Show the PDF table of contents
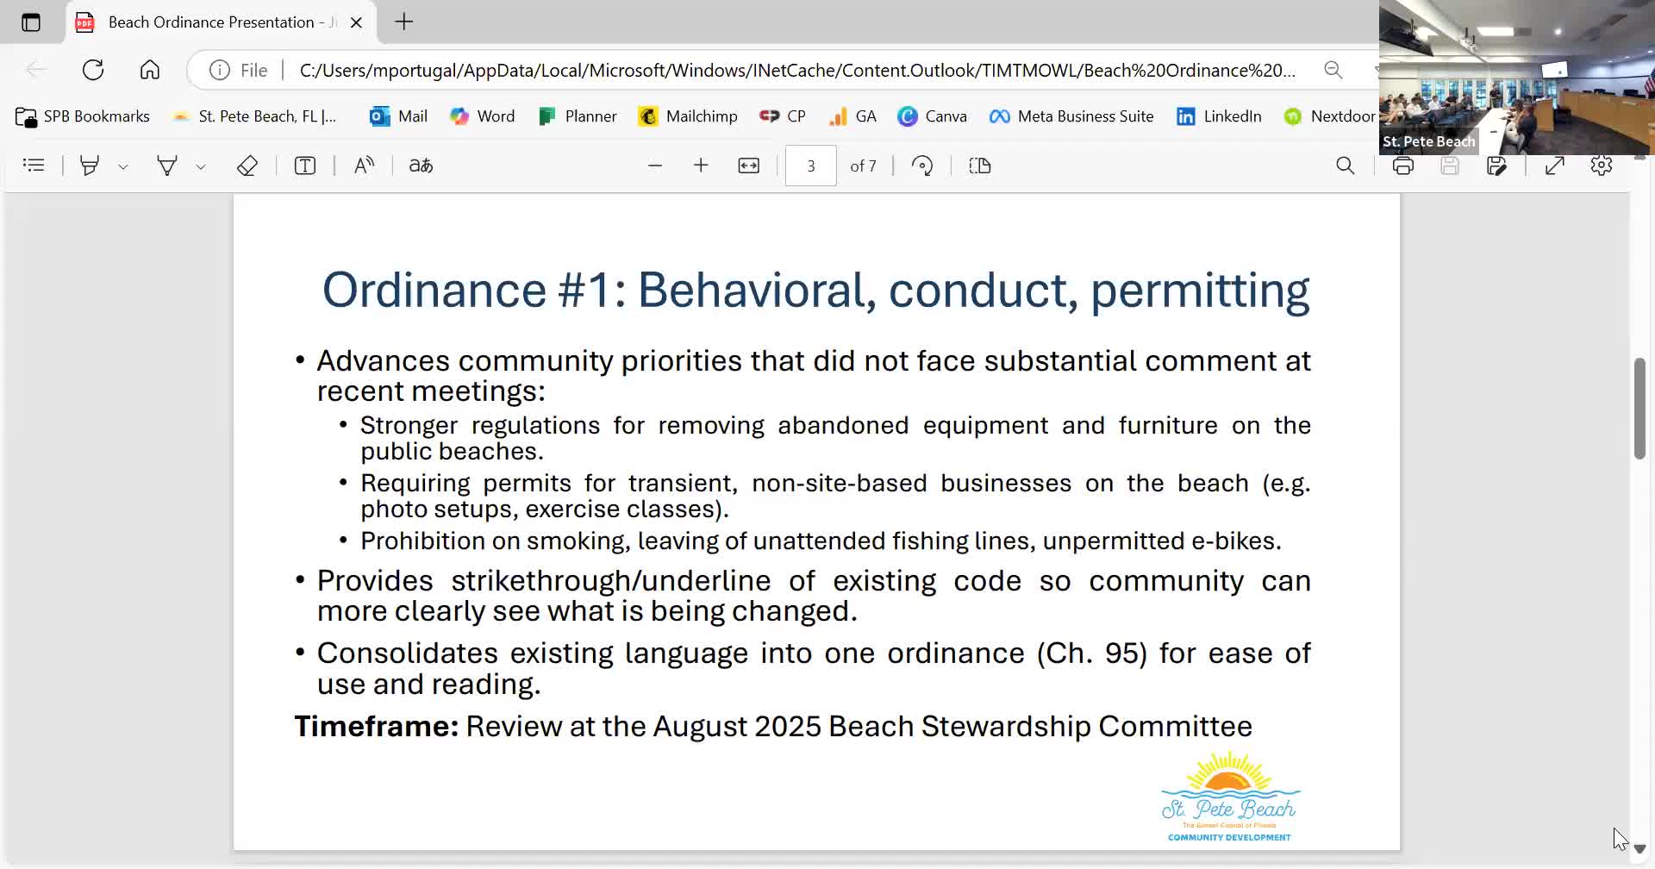1655x869 pixels. [34, 166]
